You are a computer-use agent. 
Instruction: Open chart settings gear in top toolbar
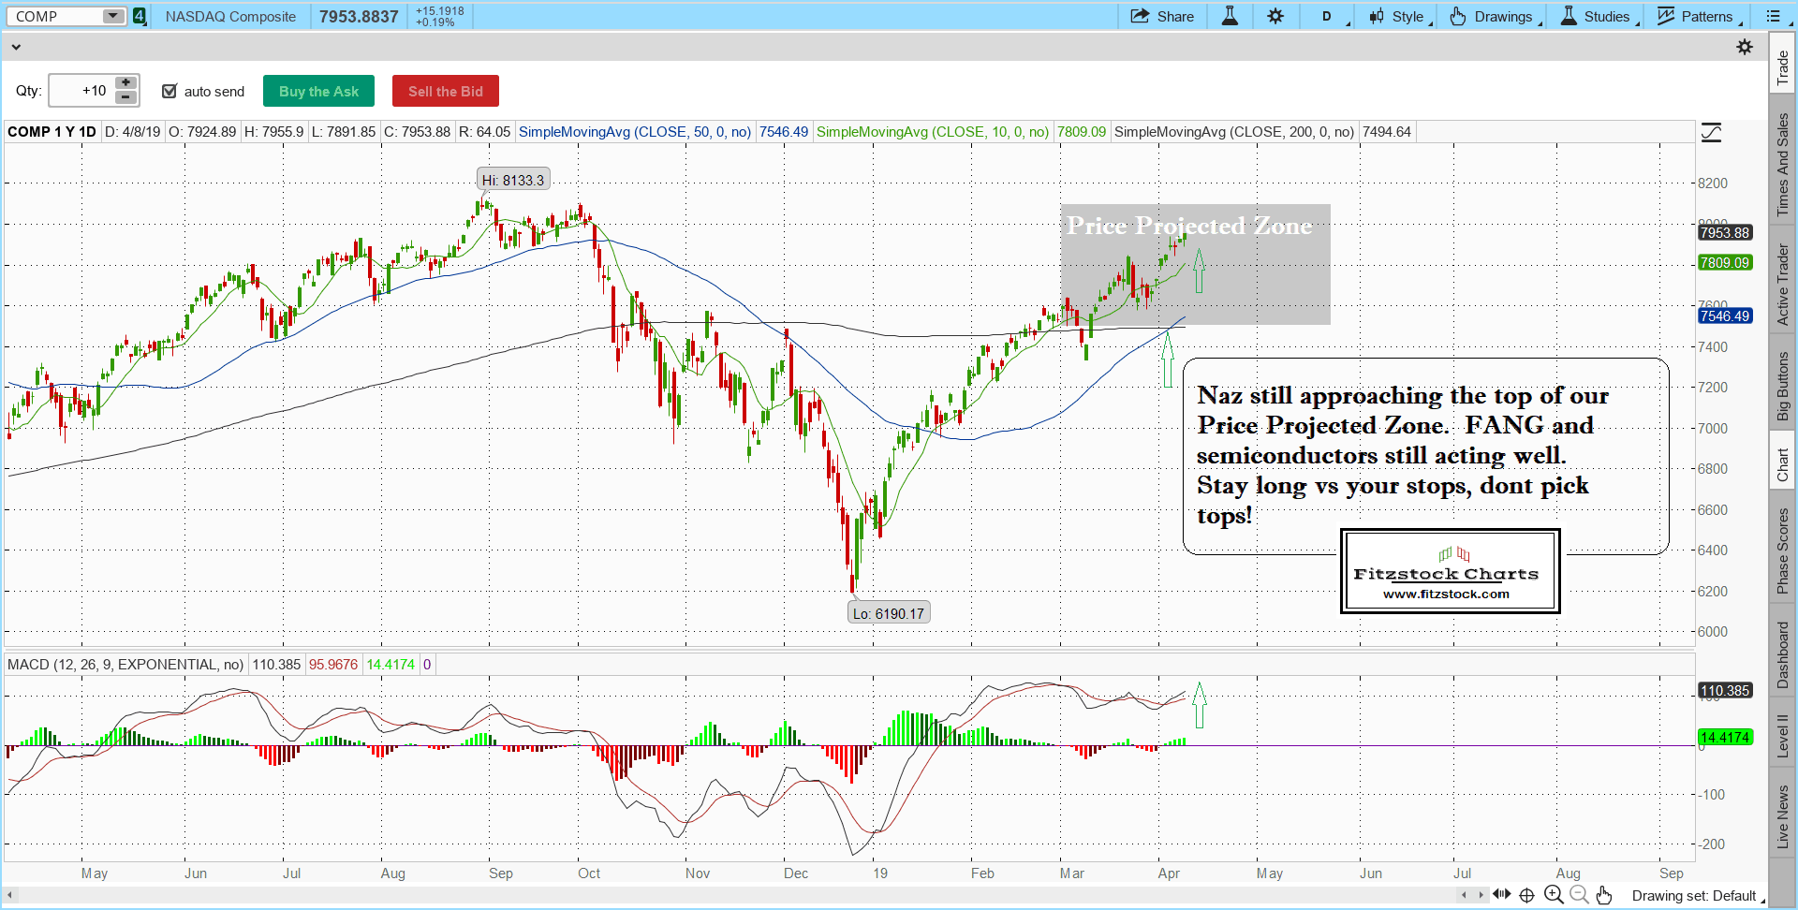coord(1275,17)
